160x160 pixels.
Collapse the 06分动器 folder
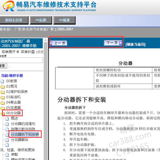point(13,113)
